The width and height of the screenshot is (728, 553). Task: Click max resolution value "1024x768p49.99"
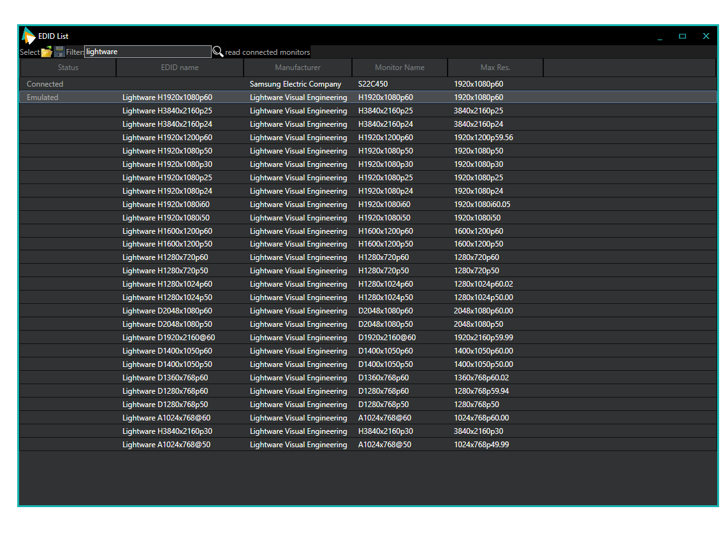pos(481,445)
